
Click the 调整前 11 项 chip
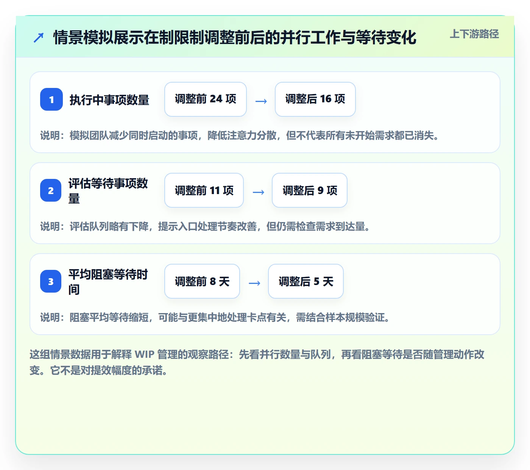point(204,190)
